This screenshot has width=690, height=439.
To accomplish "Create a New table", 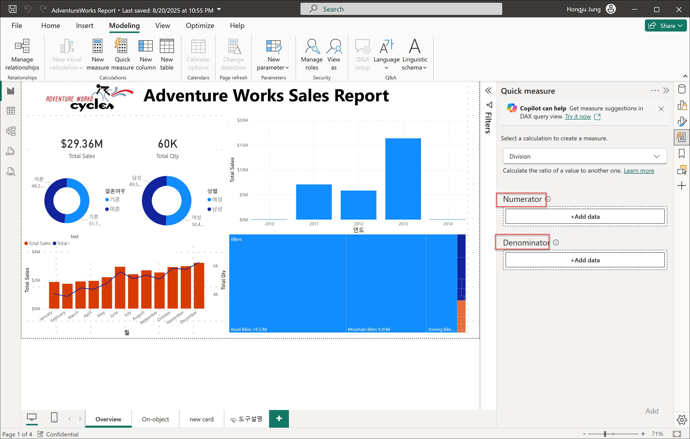I will (x=167, y=55).
